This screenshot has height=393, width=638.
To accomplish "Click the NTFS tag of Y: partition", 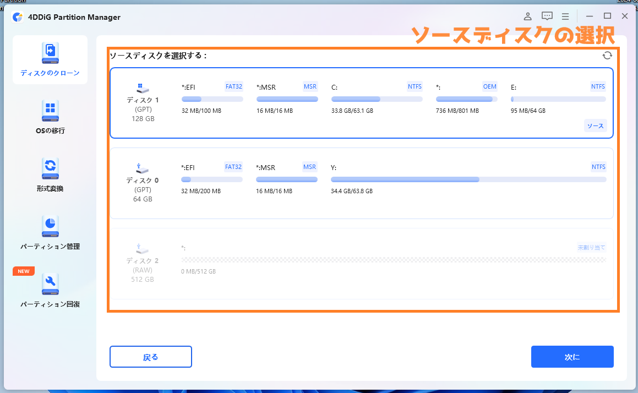I will pyautogui.click(x=598, y=167).
